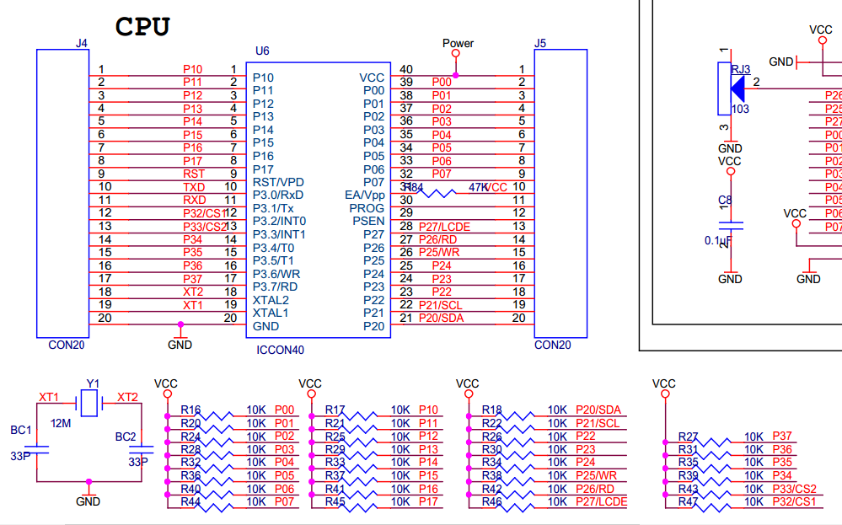
Task: Select the J4 connector designator
Action: coord(82,44)
